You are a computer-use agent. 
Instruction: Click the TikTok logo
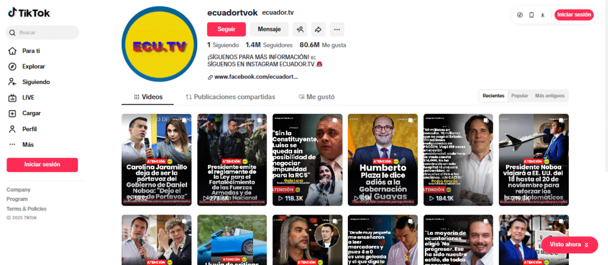28,13
